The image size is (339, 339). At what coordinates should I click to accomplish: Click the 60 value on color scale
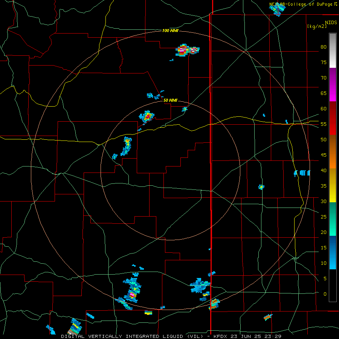[324, 109]
